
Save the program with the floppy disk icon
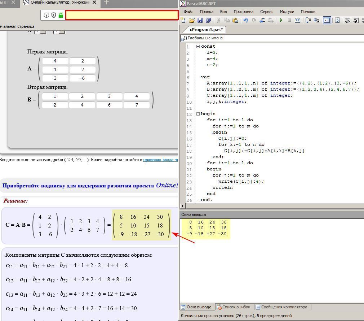click(x=200, y=21)
